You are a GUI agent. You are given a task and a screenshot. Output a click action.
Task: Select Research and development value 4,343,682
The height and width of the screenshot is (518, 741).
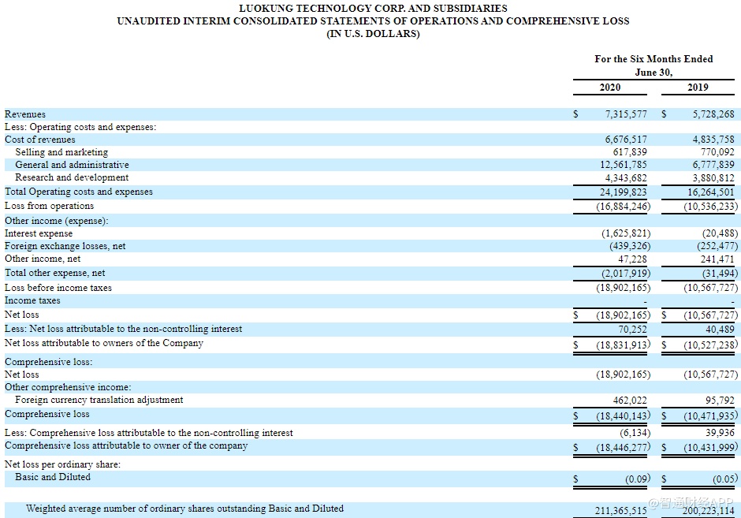click(x=626, y=178)
